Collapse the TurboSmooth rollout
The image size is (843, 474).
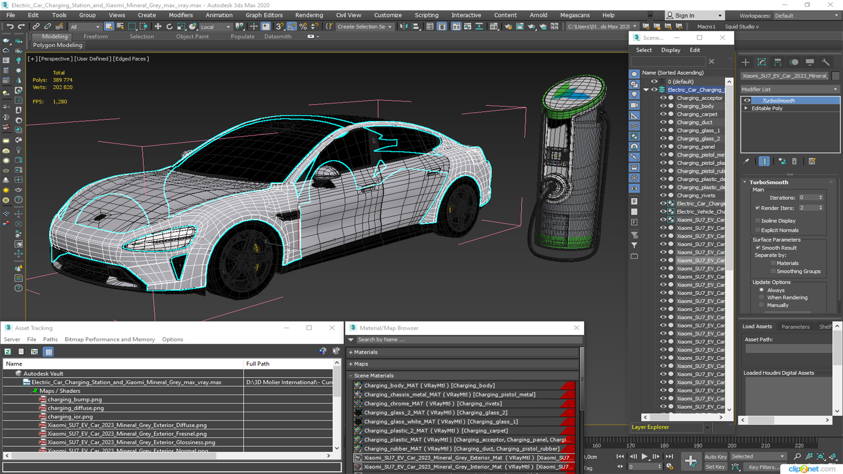click(x=745, y=182)
